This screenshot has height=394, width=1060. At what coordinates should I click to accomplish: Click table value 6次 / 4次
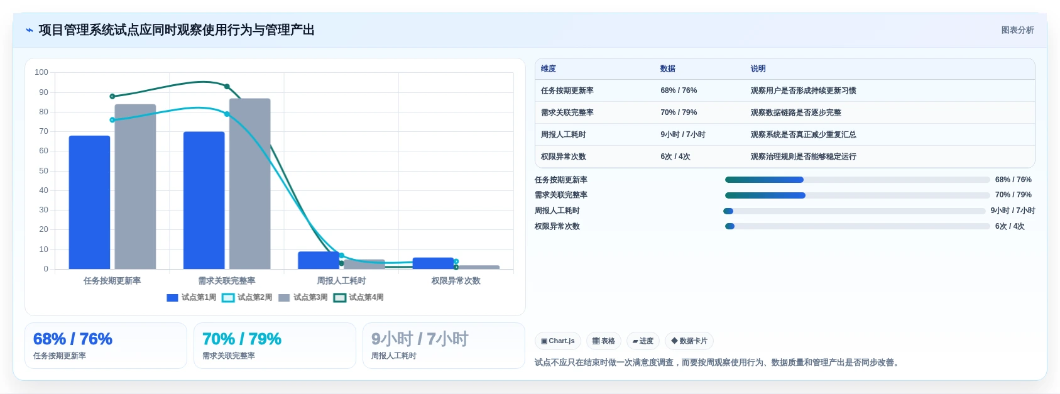pos(675,157)
